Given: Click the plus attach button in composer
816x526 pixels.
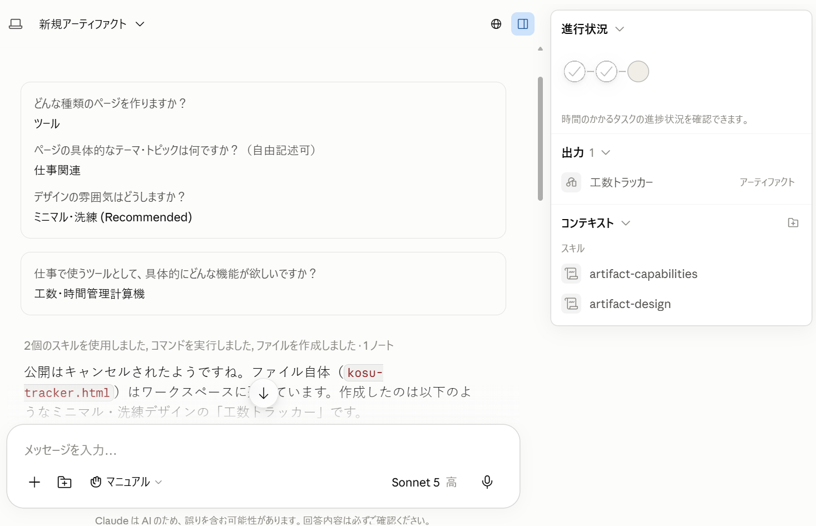Looking at the screenshot, I should pos(34,482).
